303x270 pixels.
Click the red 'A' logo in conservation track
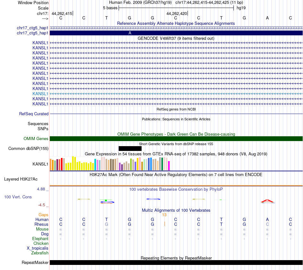(268, 201)
